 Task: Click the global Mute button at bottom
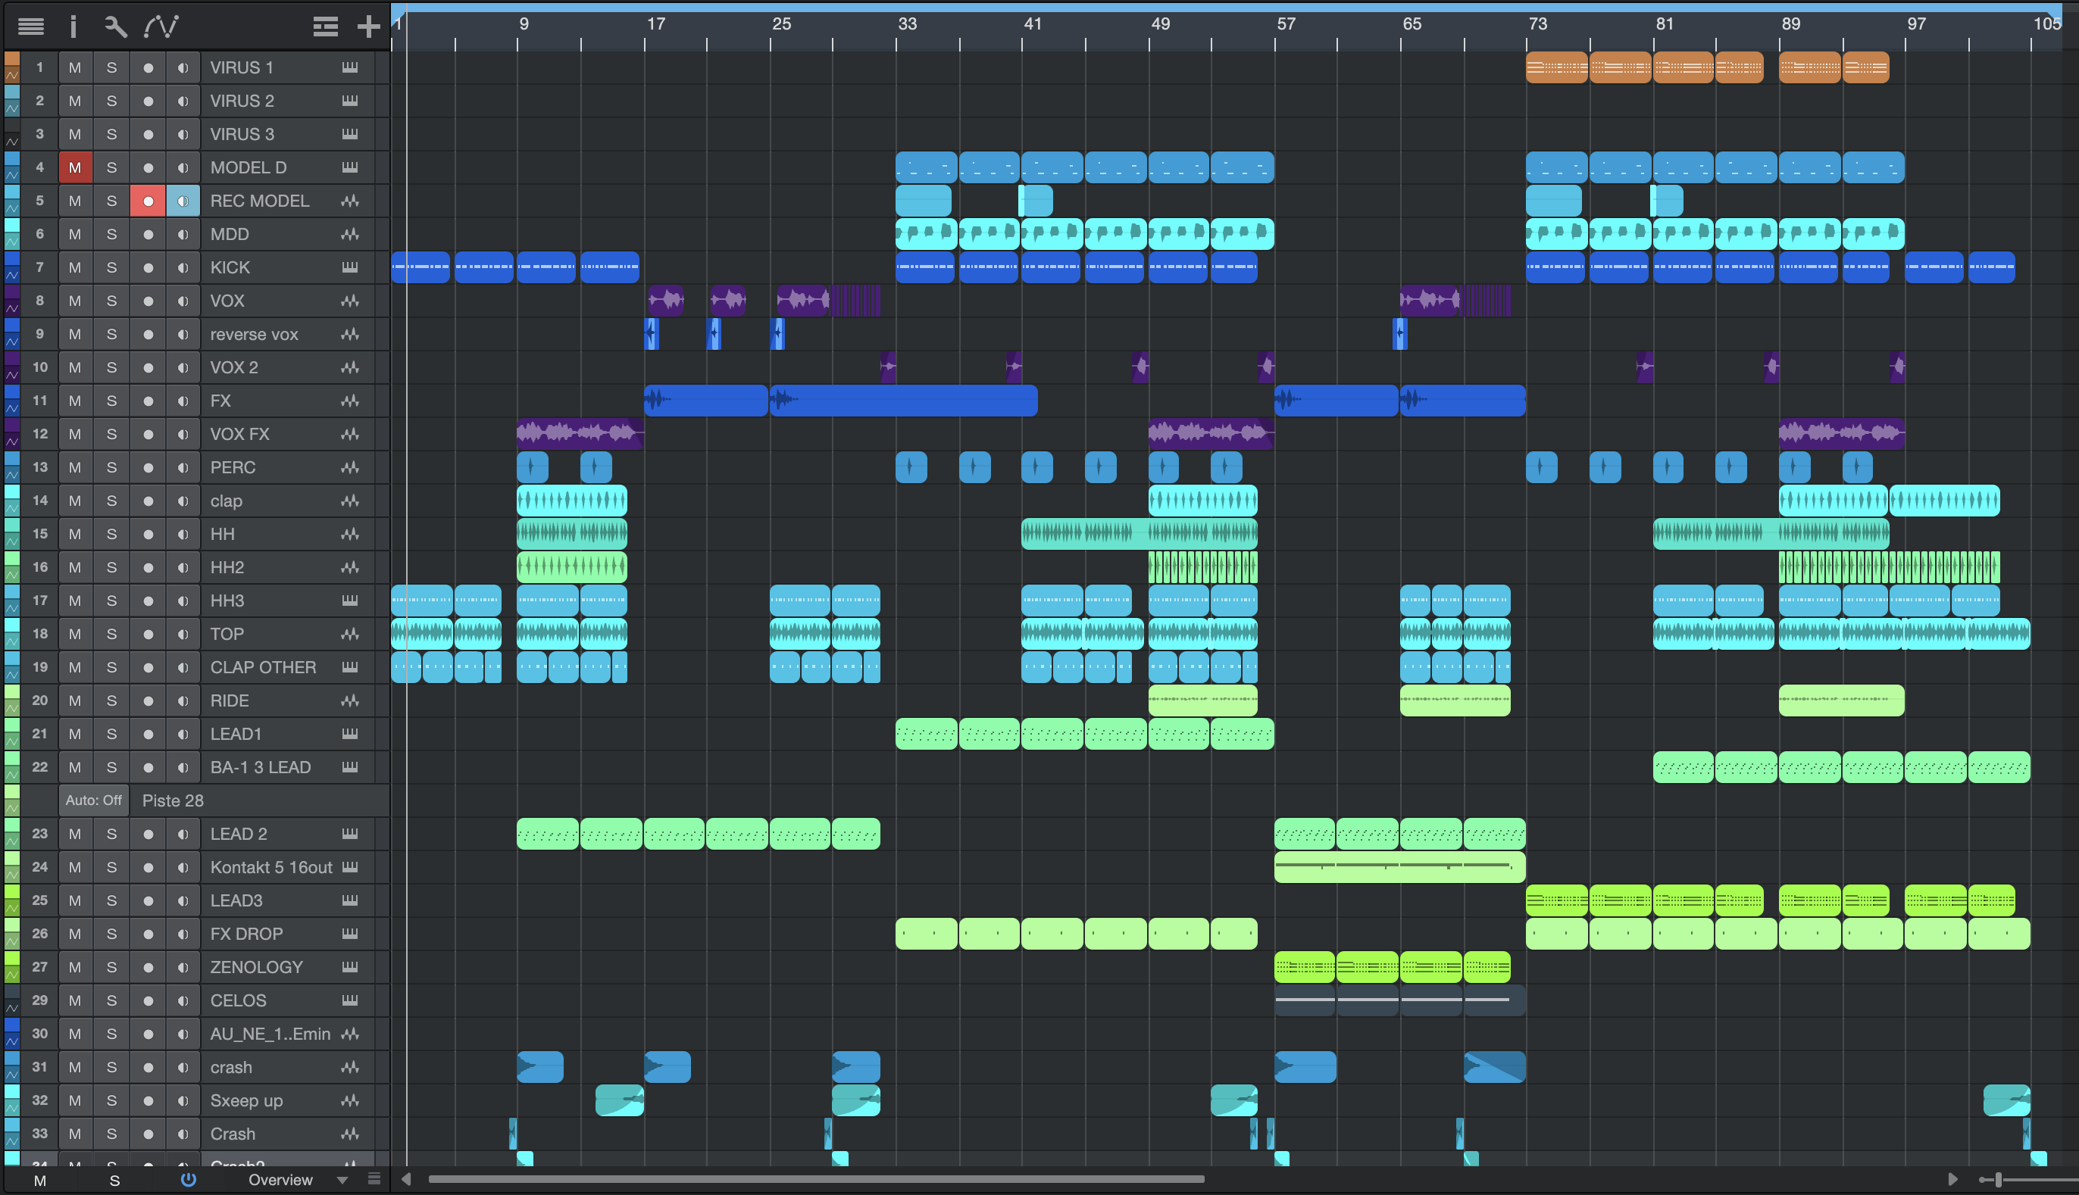click(x=39, y=1180)
